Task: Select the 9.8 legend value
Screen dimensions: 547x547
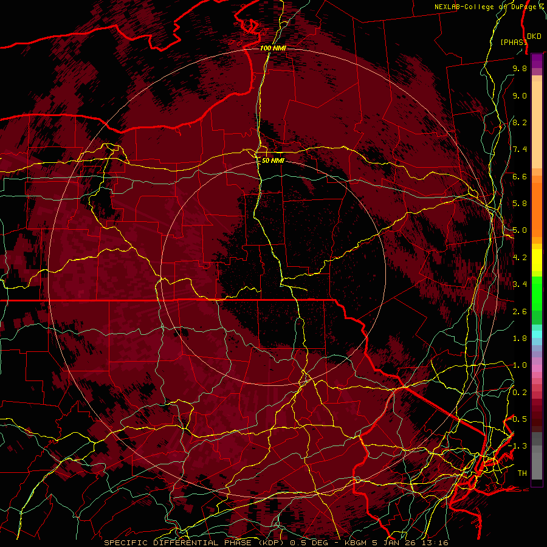Action: [520, 68]
